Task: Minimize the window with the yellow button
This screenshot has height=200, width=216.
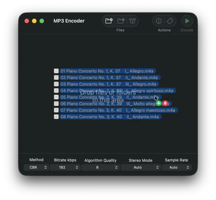Action: pos(34,21)
